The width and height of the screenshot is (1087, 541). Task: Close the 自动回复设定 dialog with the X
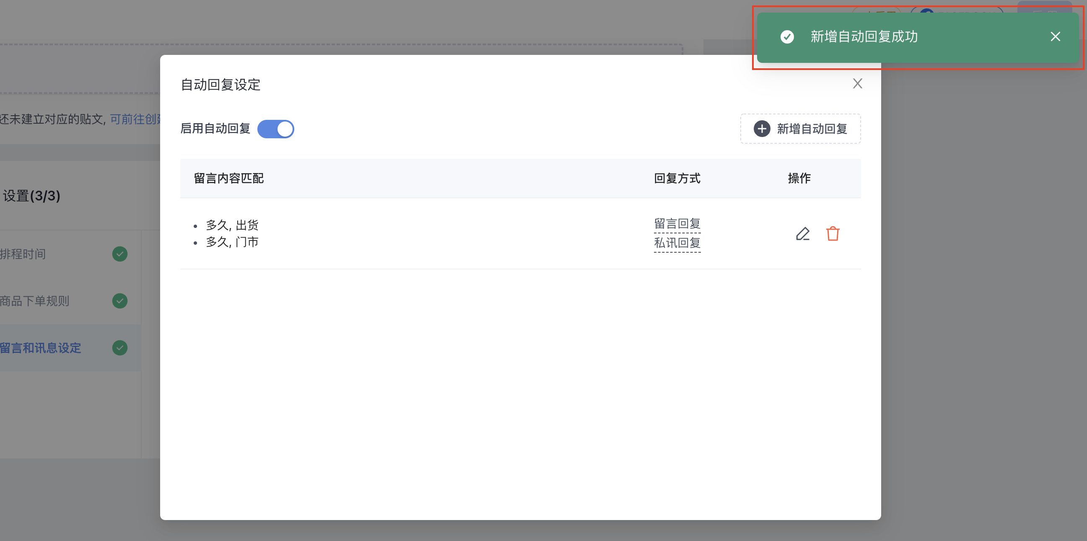point(857,83)
